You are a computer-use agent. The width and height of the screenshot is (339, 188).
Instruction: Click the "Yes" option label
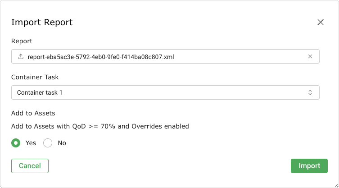click(x=31, y=143)
